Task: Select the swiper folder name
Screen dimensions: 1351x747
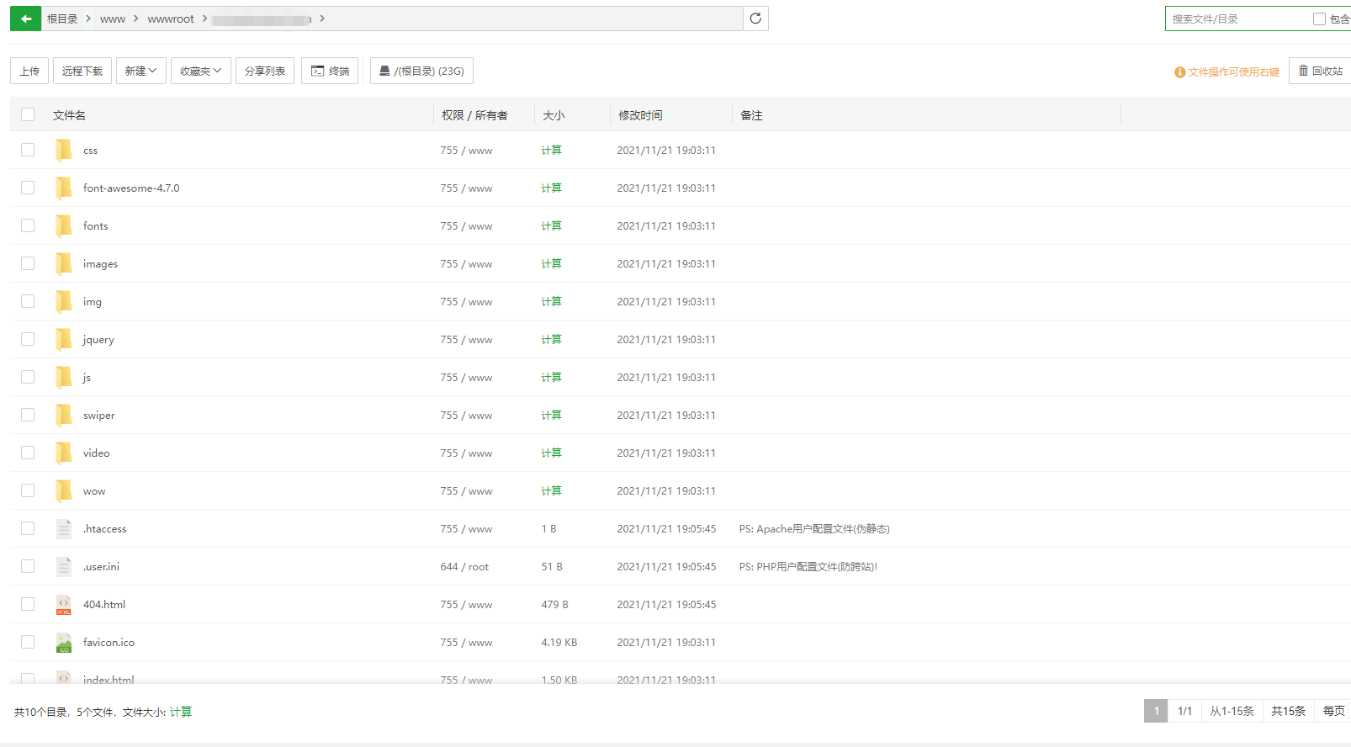Action: click(98, 415)
